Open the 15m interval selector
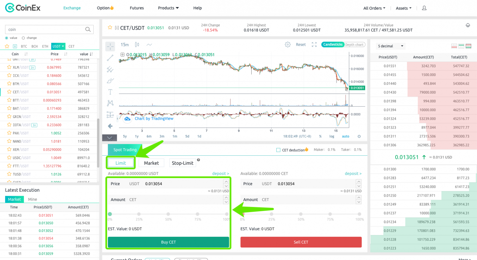 click(x=125, y=45)
